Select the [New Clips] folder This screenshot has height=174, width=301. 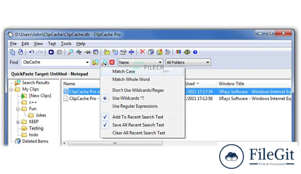[40, 96]
